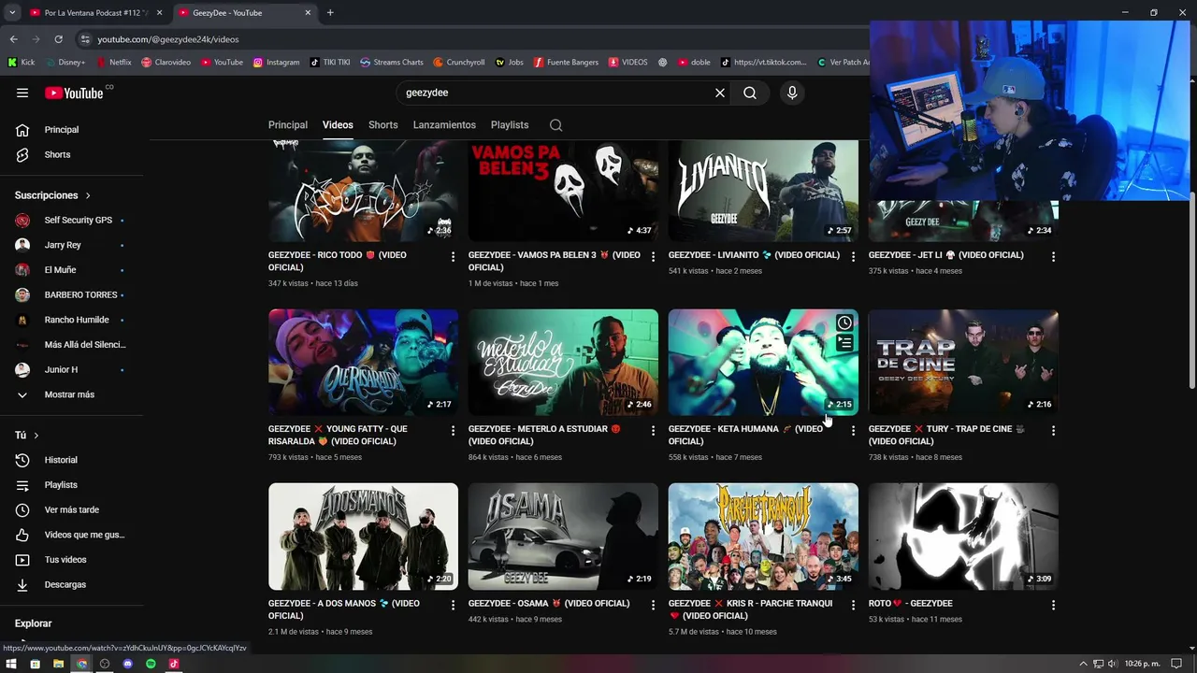Open Ver más tarde list
Viewport: 1197px width, 673px height.
[72, 509]
